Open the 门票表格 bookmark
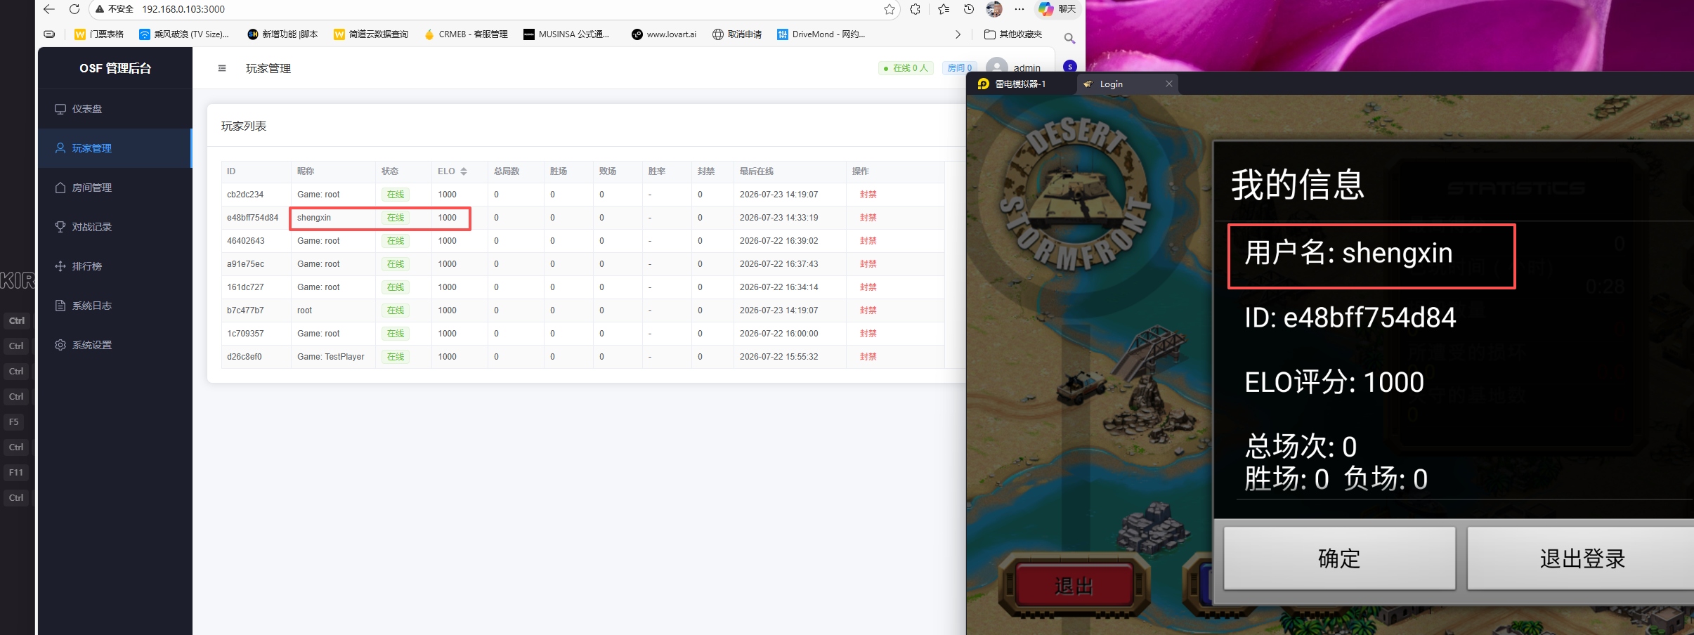This screenshot has height=635, width=1694. pyautogui.click(x=99, y=34)
